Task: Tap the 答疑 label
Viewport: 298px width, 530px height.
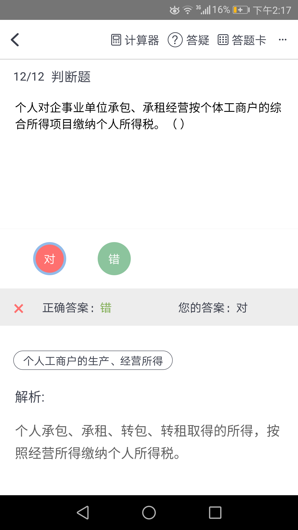Action: pos(198,40)
